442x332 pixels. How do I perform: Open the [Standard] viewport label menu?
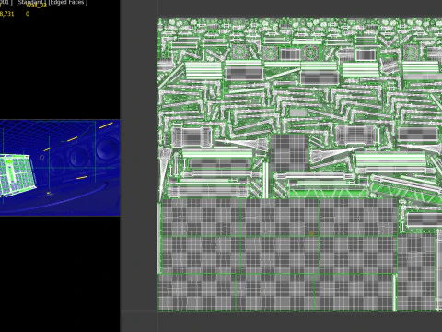30,2
